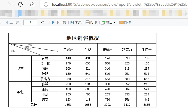Print the report with 打印
This screenshot has width=188, height=112.
pos(91,22)
